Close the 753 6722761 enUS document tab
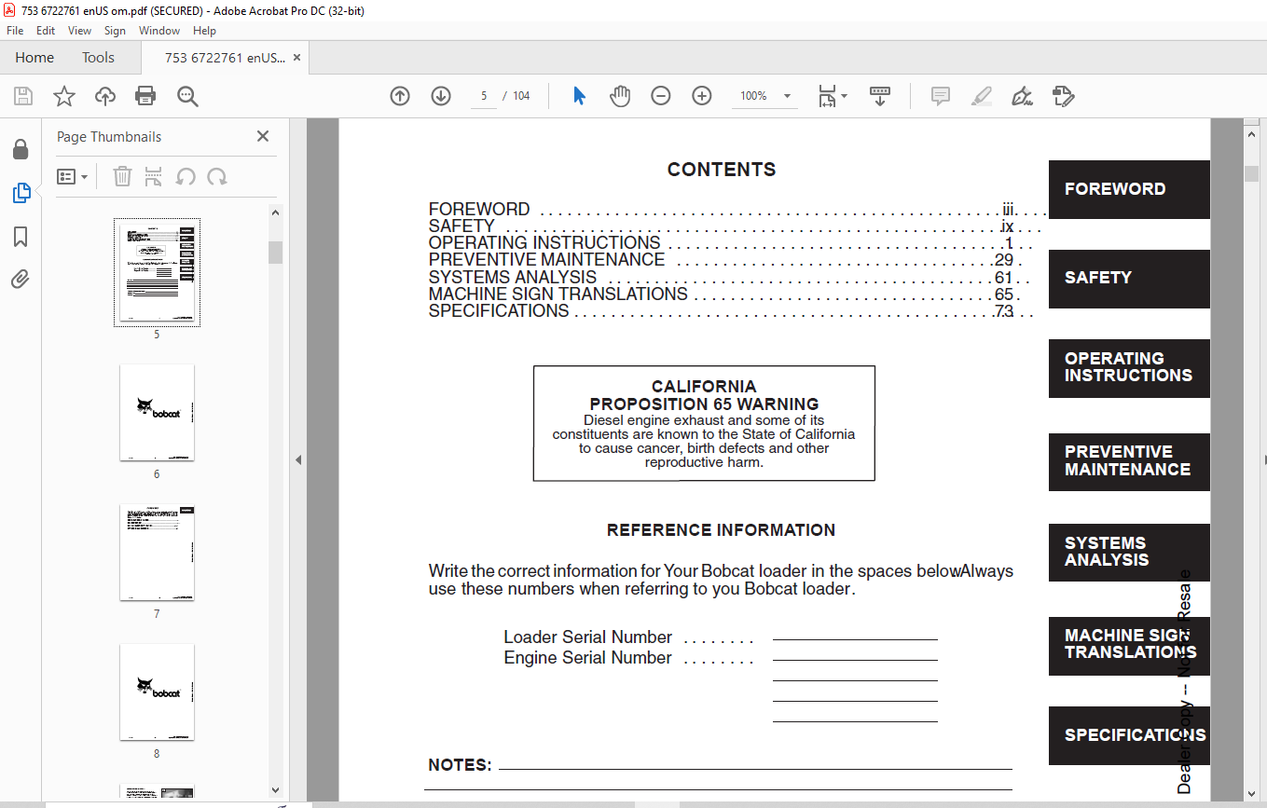The image size is (1267, 808). pos(297,58)
